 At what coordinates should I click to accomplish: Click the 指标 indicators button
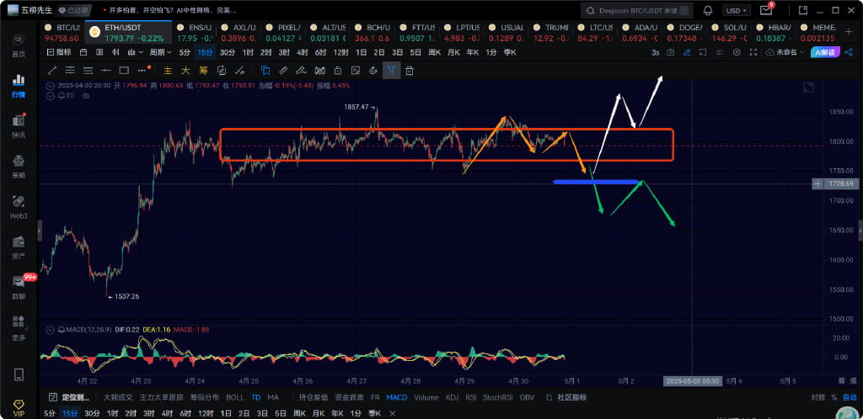(x=57, y=52)
